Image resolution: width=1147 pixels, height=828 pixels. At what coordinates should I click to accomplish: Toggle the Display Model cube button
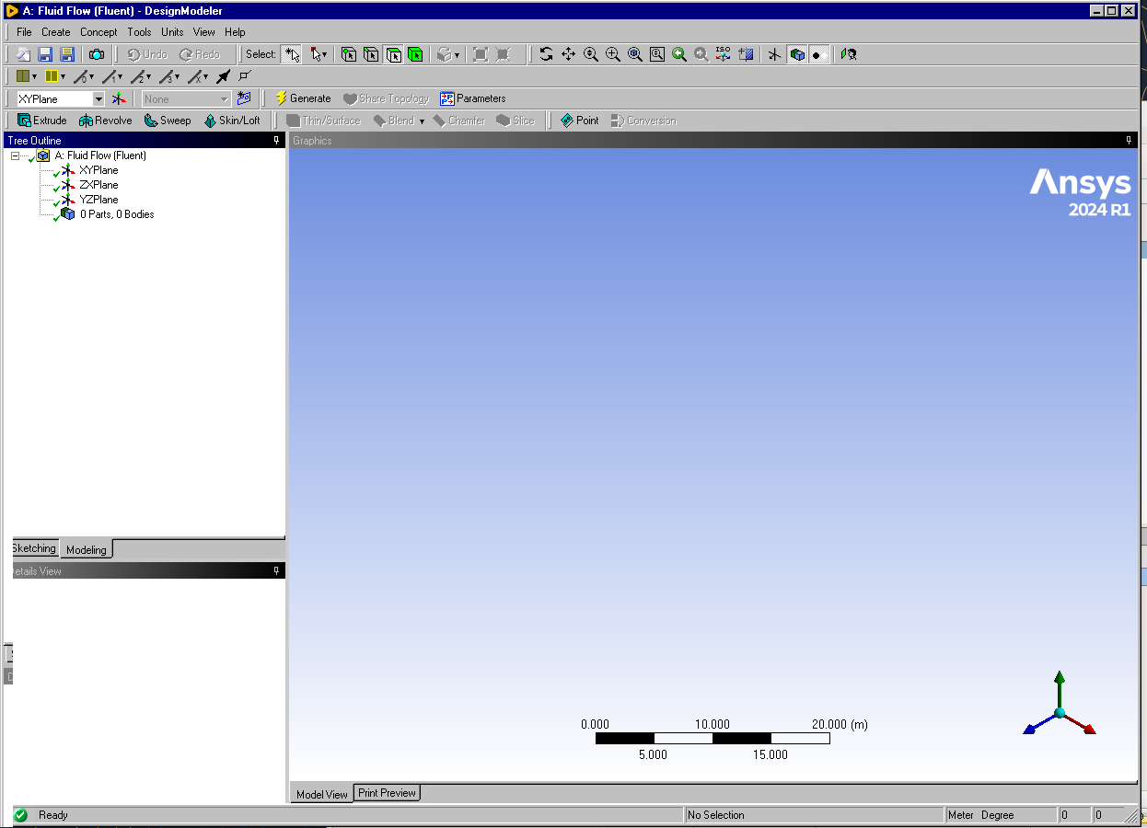tap(797, 54)
